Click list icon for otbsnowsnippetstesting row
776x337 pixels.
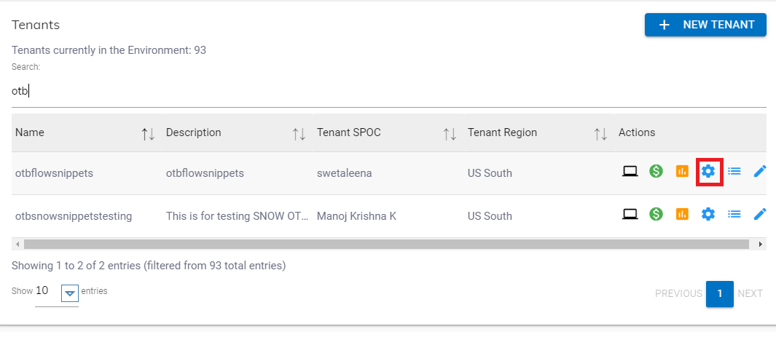tap(734, 214)
